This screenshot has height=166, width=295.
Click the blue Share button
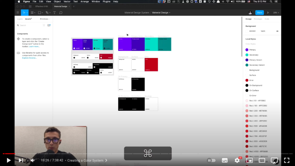[x=260, y=13]
